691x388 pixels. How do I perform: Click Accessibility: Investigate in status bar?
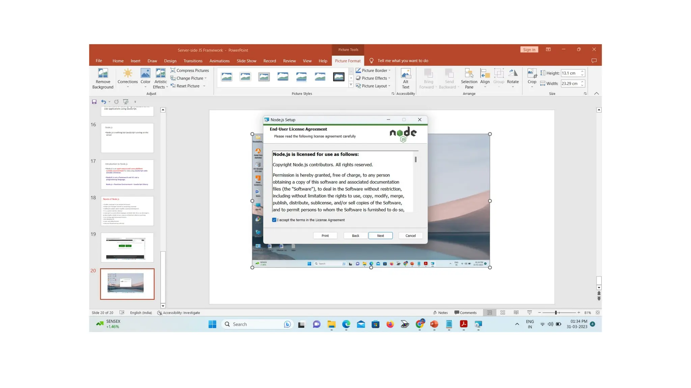178,313
